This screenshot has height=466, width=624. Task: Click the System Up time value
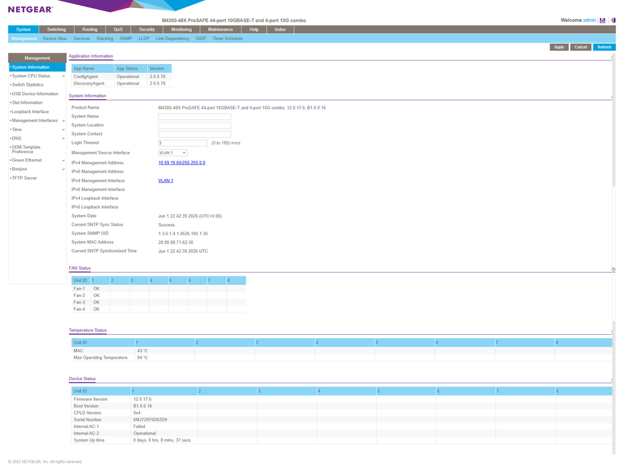tap(162, 441)
